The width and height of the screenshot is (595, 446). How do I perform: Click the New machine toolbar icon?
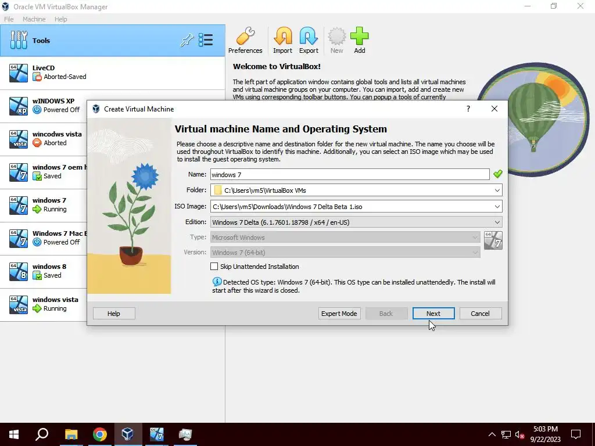(336, 37)
